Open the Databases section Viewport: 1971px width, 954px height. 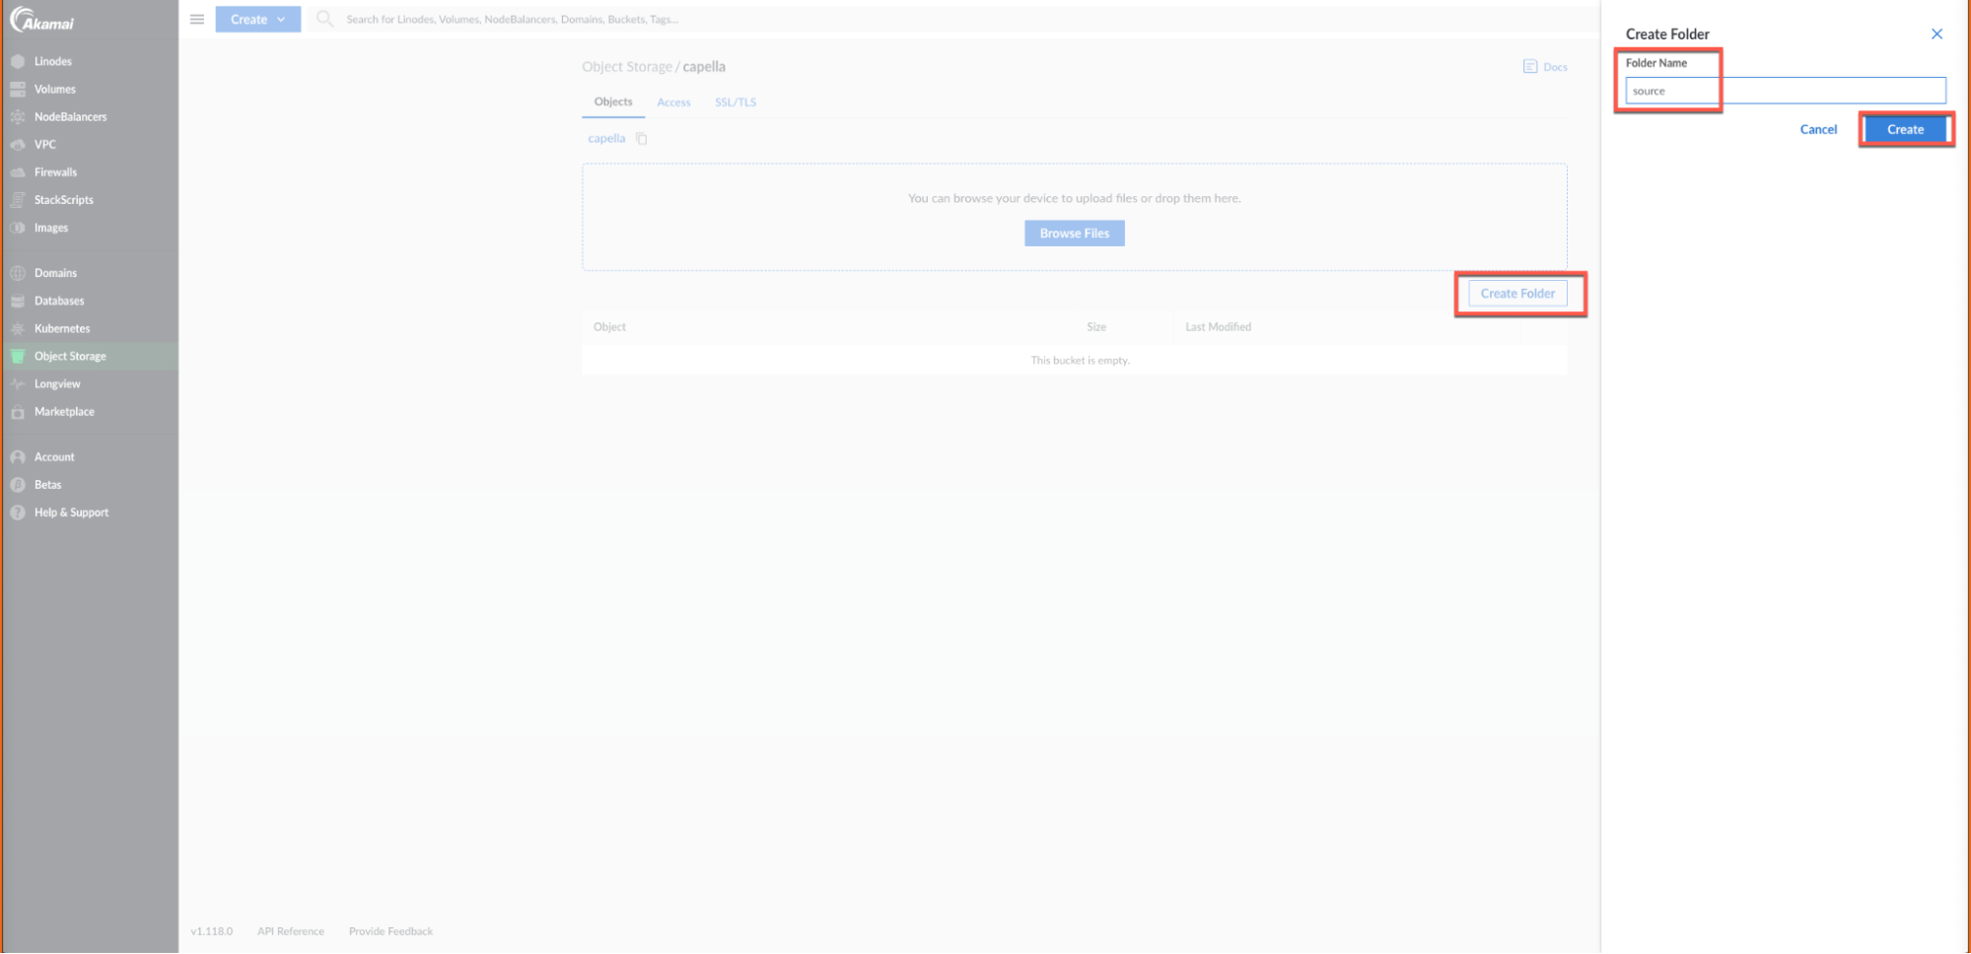pyautogui.click(x=59, y=301)
